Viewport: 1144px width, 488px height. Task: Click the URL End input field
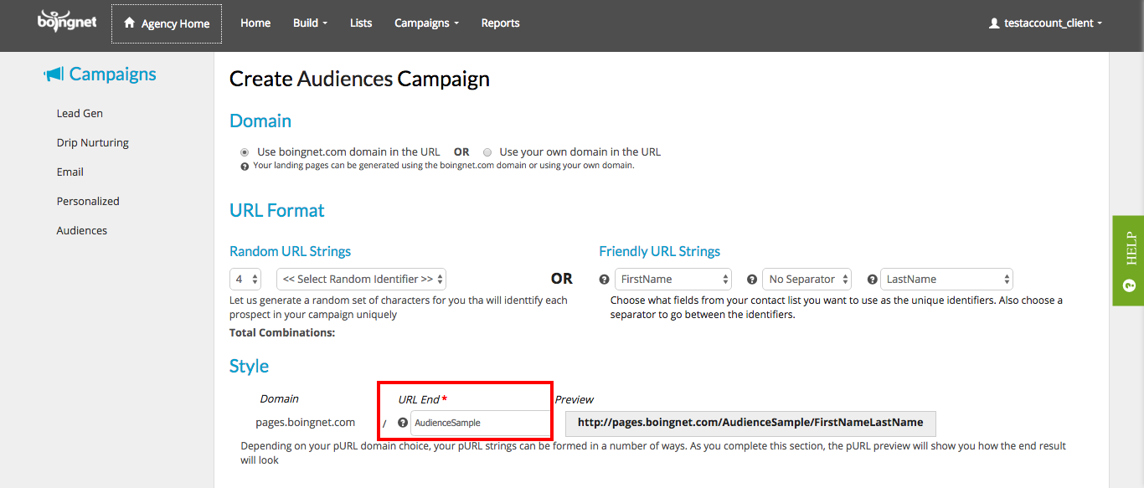[479, 424]
